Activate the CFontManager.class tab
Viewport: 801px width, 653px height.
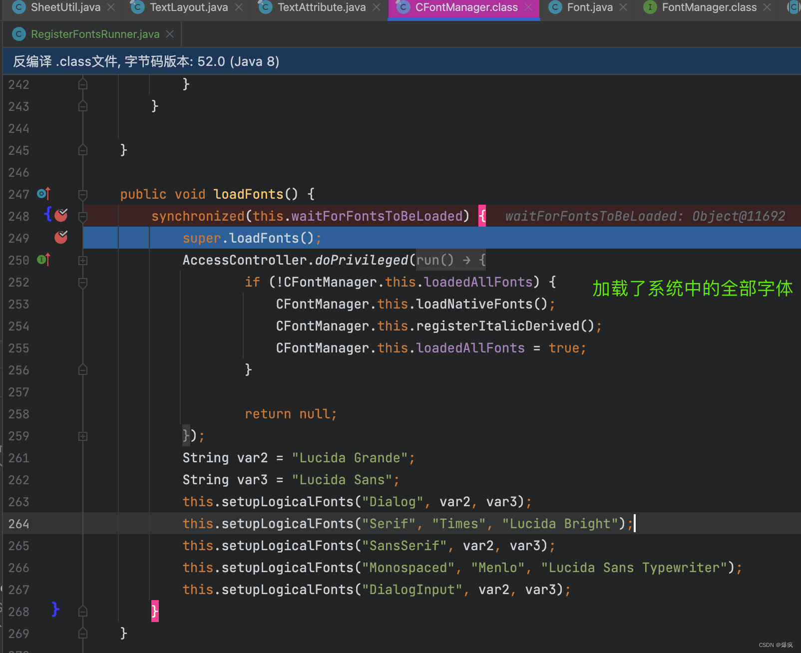click(x=466, y=7)
